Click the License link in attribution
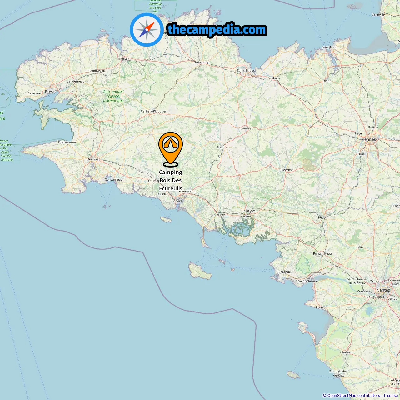 (391, 396)
